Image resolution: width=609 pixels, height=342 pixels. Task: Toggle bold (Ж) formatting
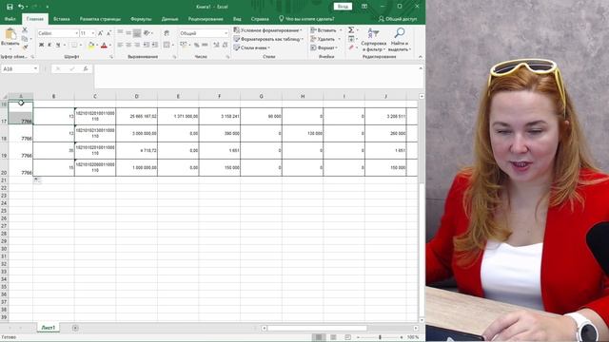(42, 46)
